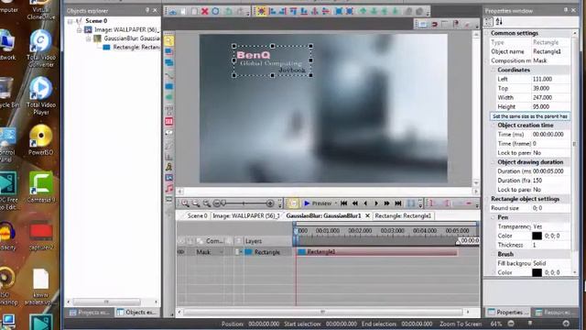Open the Objects explorer bottom tab

[x=137, y=313]
